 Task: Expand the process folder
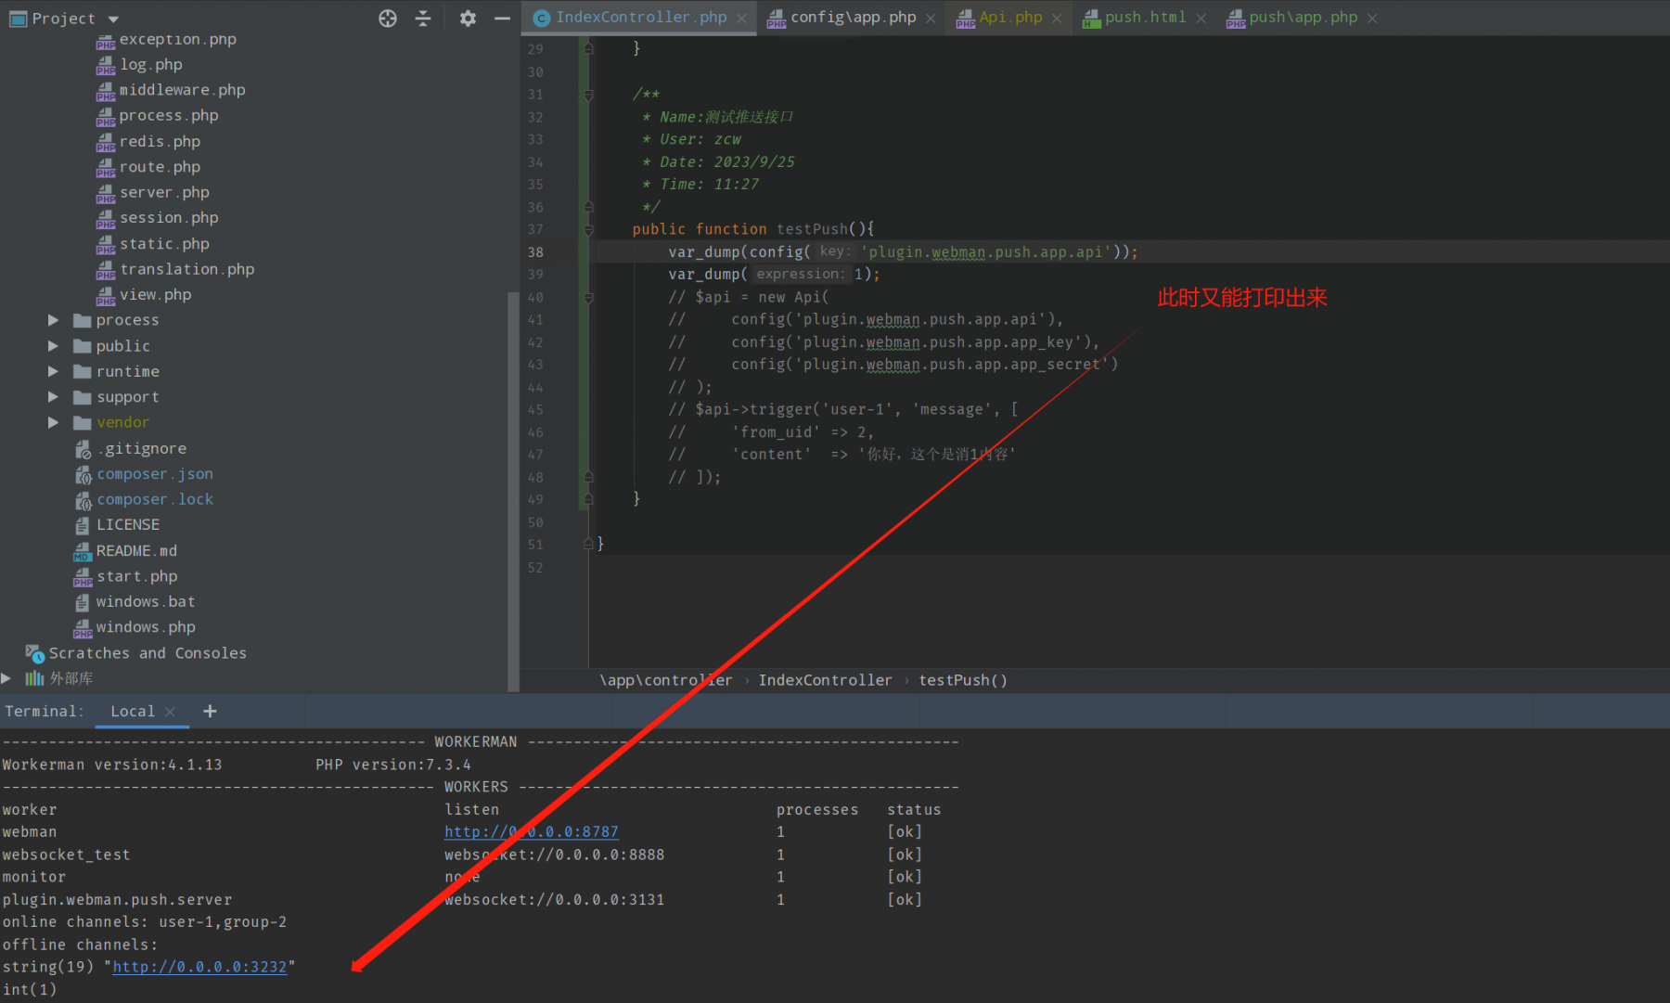tap(53, 320)
